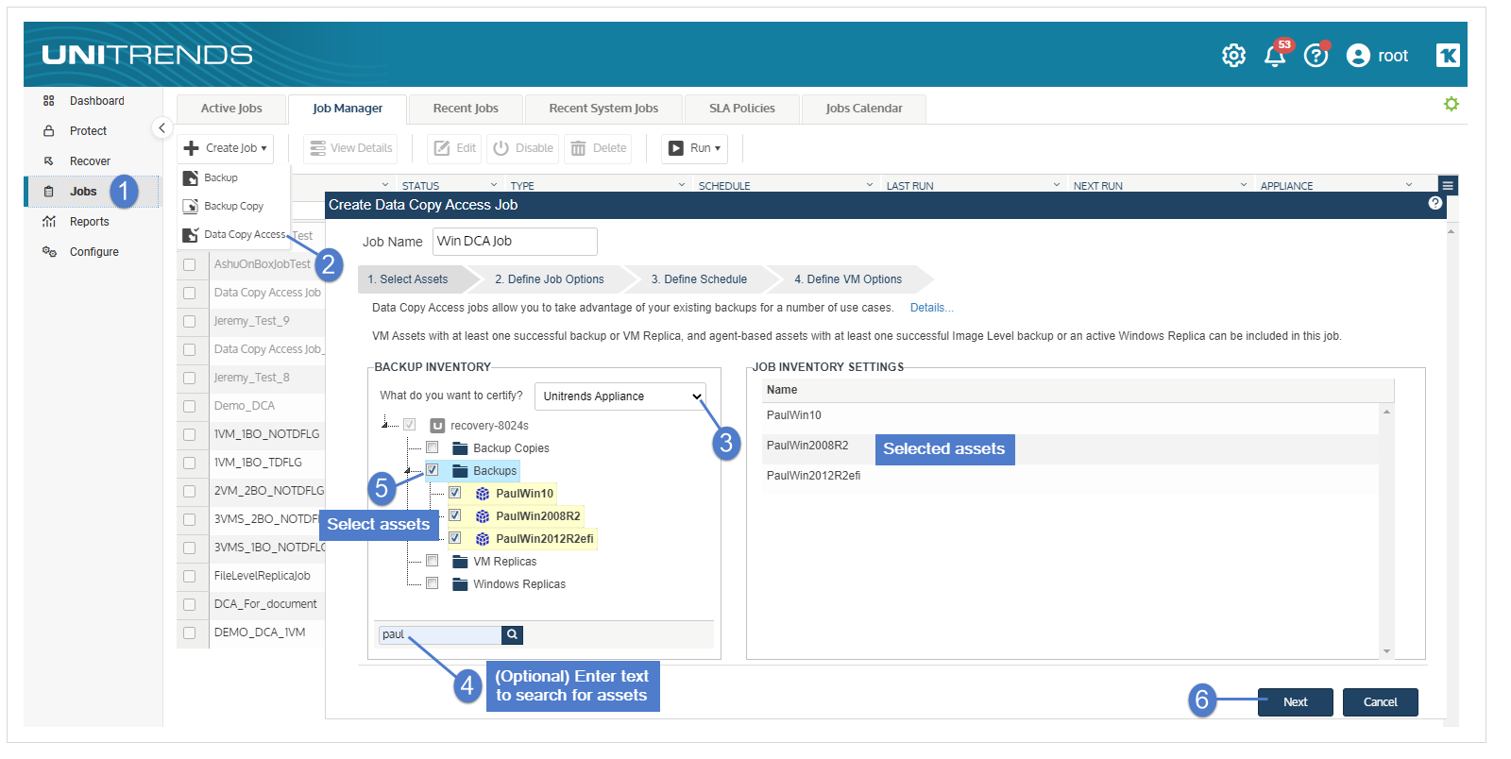Open notifications bell with 53 alerts

1276,55
